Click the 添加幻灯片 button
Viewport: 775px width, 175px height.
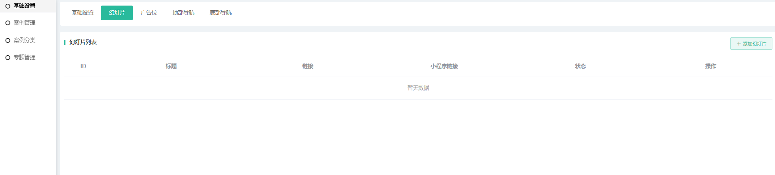click(x=751, y=44)
